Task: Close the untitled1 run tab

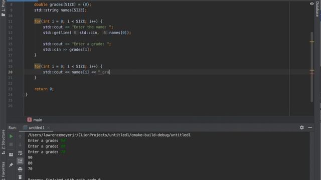Action: (49, 128)
